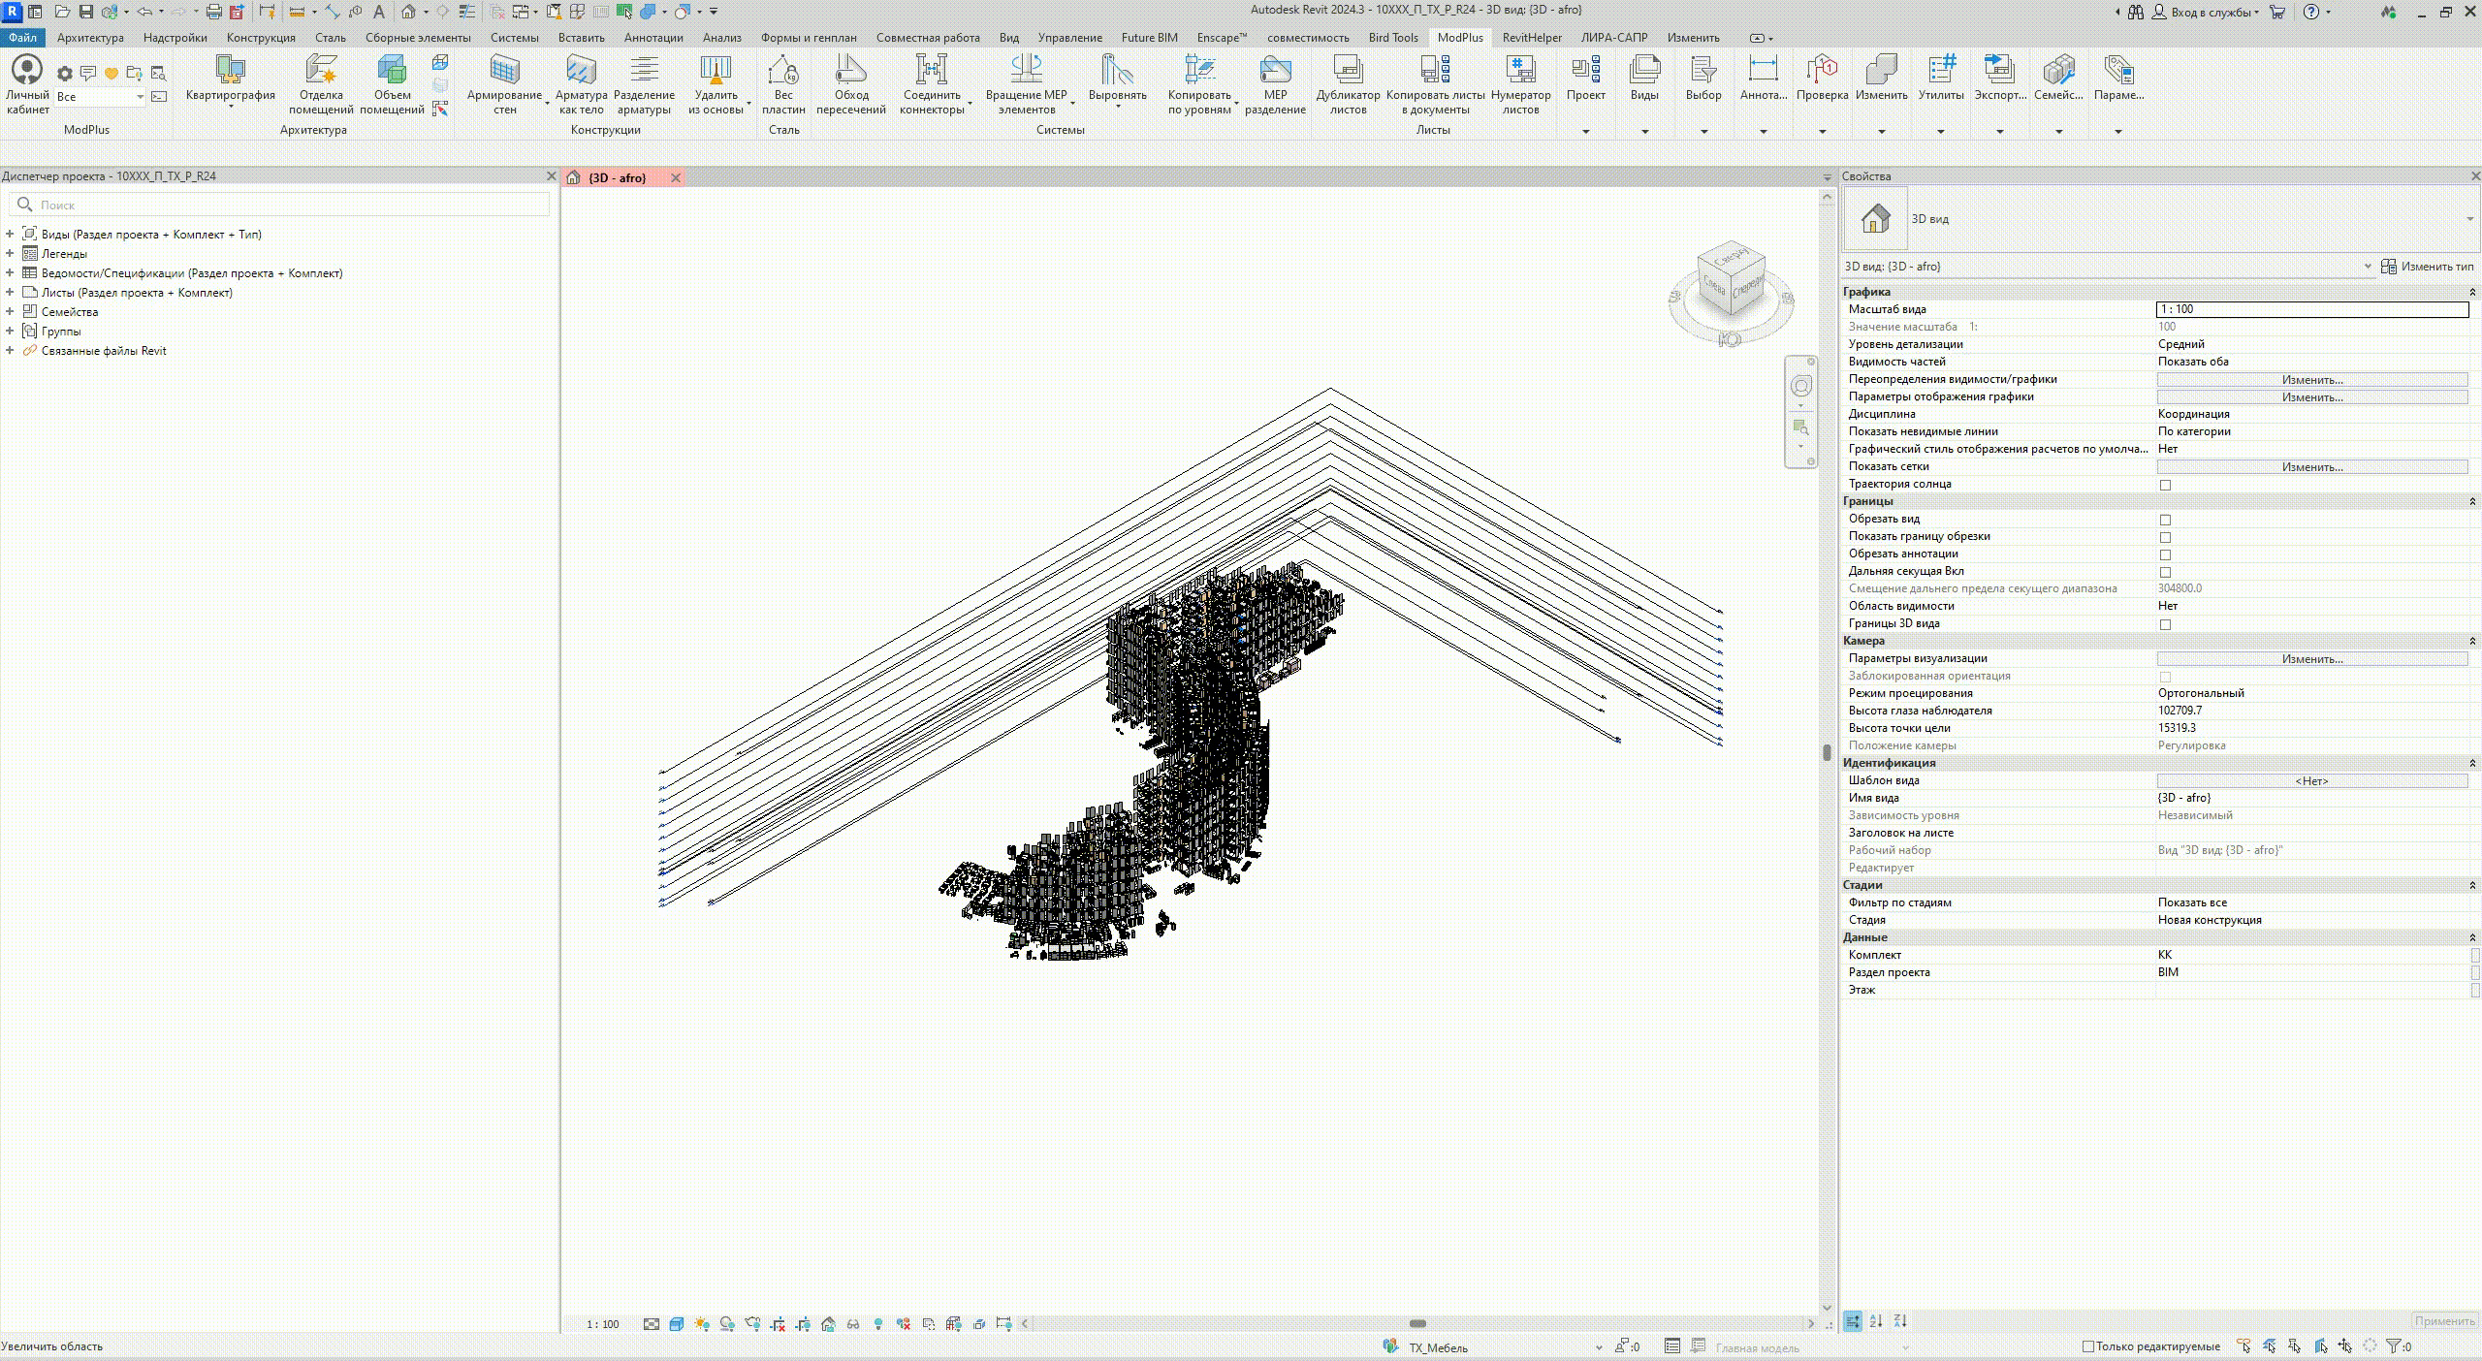
Task: Click the project browser search (Поиск) field
Action: tap(291, 205)
